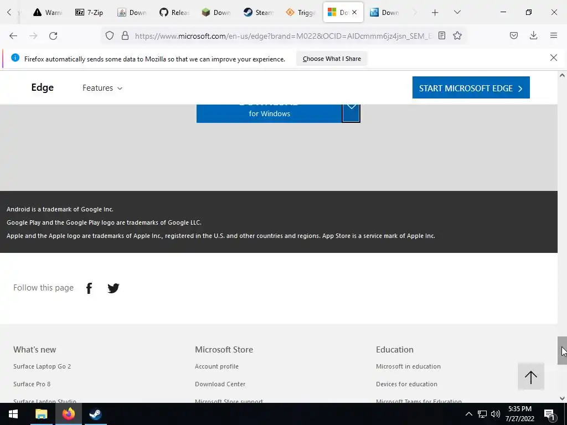The width and height of the screenshot is (567, 425).
Task: Show hidden system tray icons
Action: tap(468, 414)
